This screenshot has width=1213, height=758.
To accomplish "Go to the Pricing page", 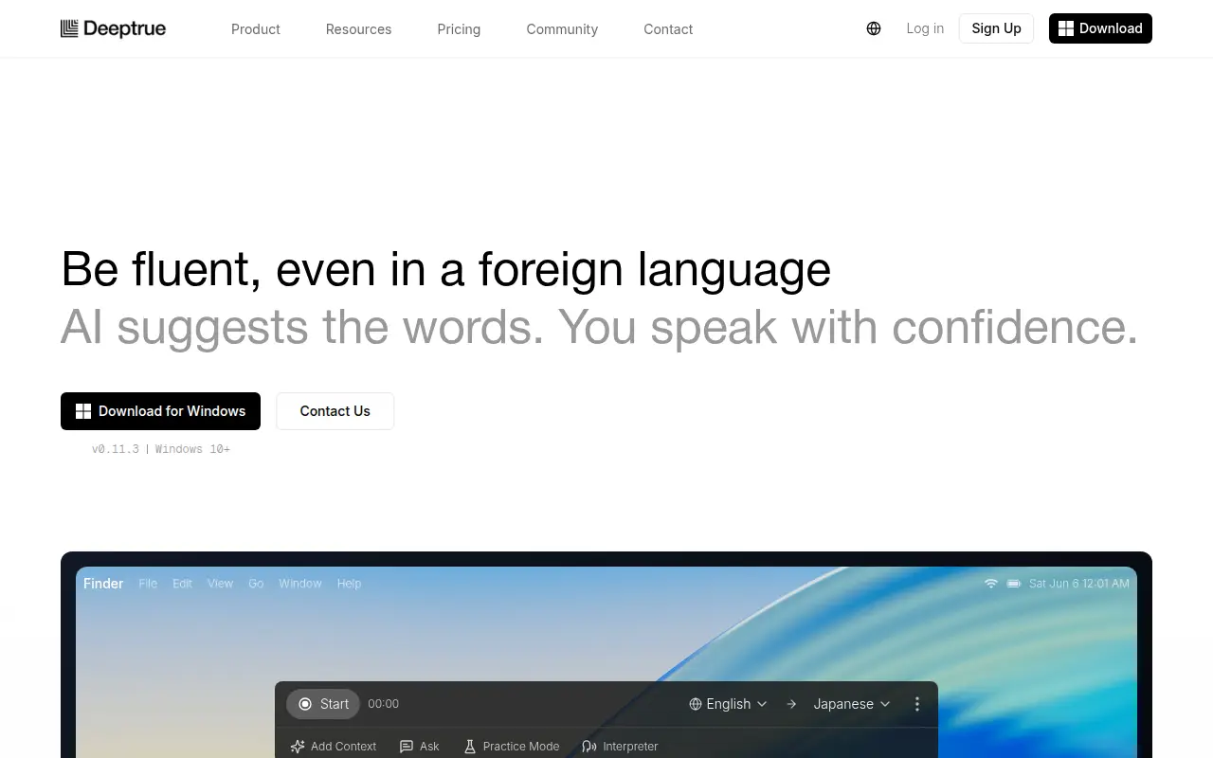I will [459, 29].
